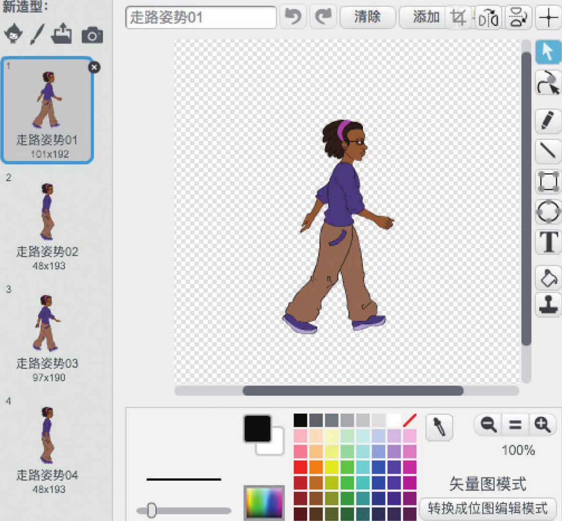
Task: Select the Rectangle tool
Action: tap(548, 181)
